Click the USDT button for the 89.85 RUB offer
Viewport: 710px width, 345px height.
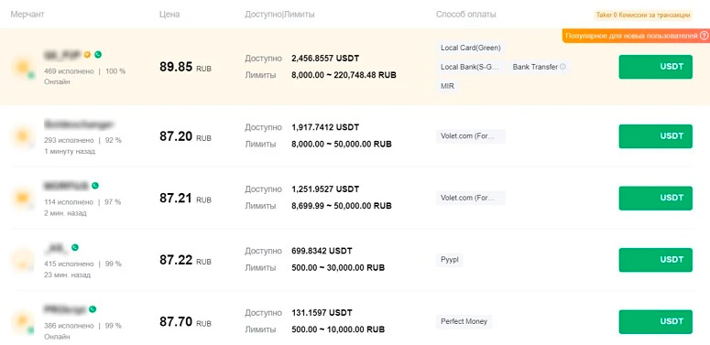click(655, 67)
